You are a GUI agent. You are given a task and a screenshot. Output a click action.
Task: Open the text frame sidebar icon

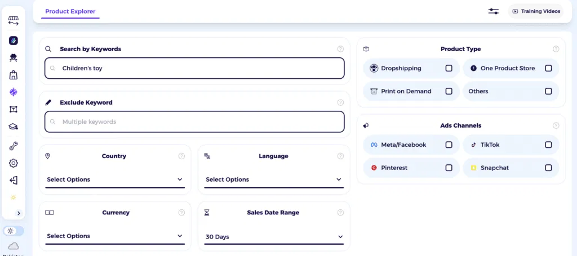pos(14,109)
